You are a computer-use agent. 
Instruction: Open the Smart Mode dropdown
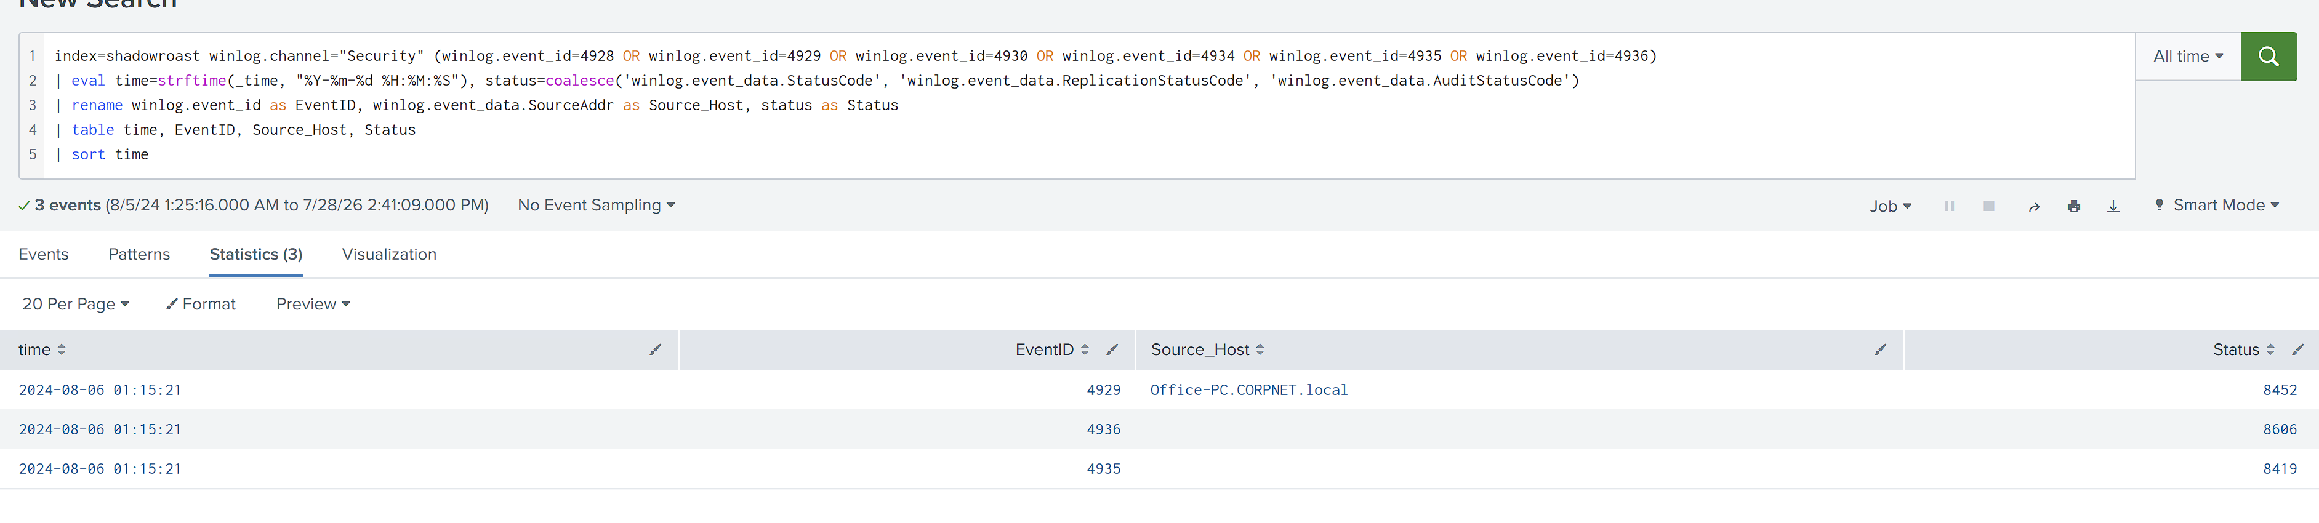pyautogui.click(x=2216, y=206)
